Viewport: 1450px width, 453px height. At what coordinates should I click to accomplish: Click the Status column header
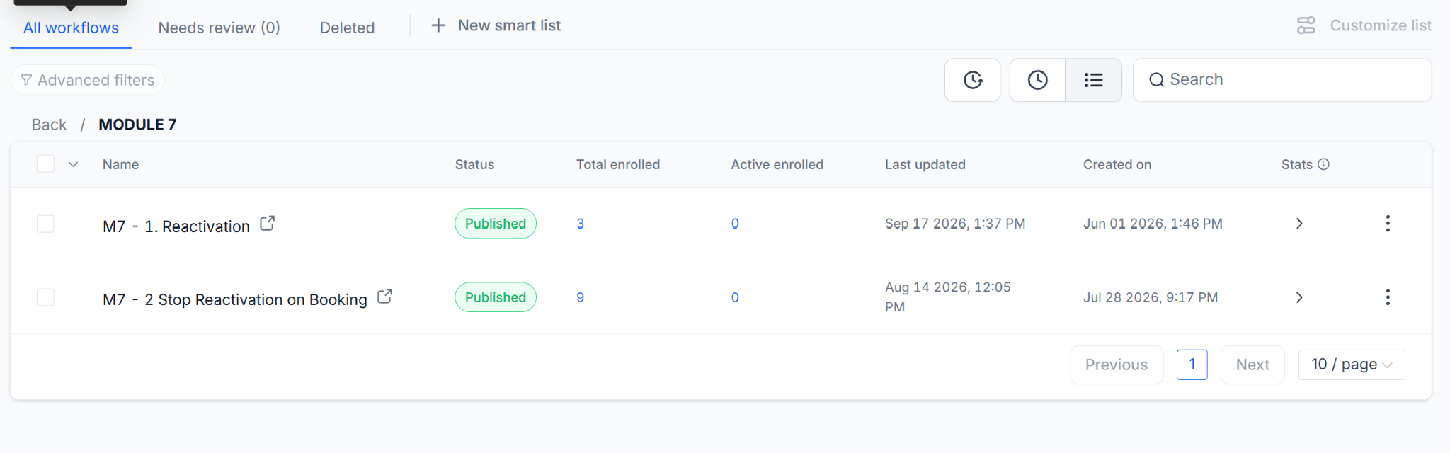click(474, 164)
